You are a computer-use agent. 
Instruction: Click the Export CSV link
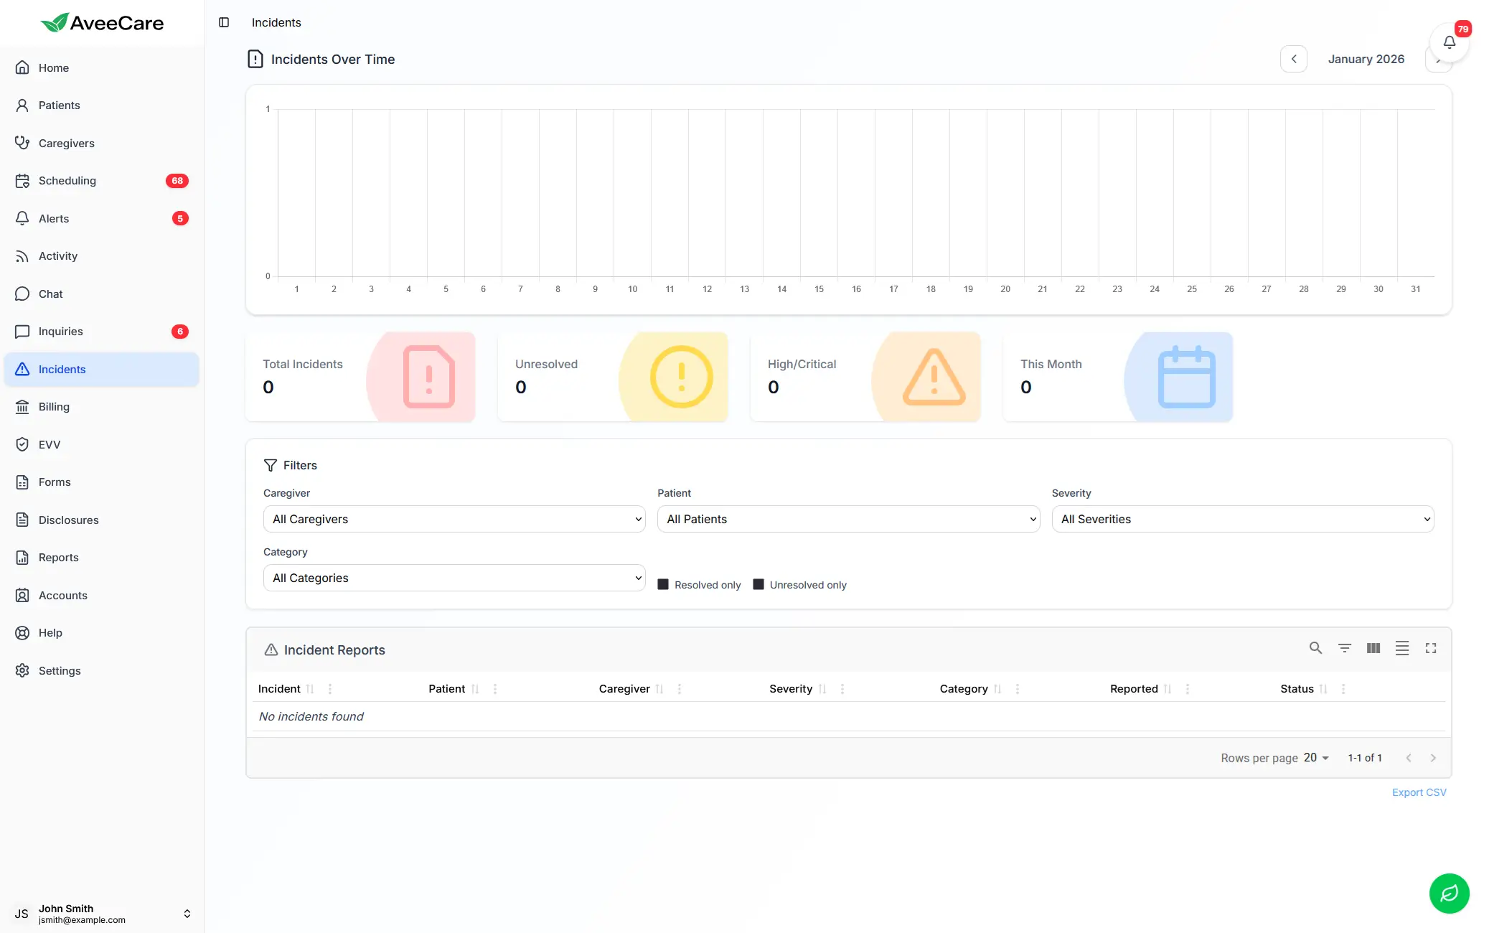point(1419,792)
